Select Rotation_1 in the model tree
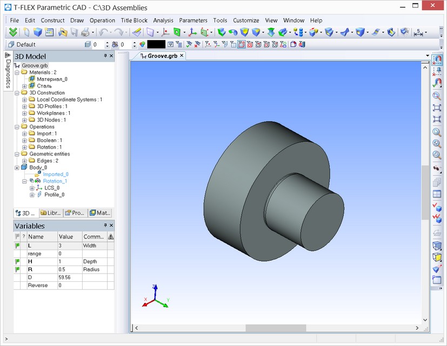Image resolution: width=447 pixels, height=346 pixels. point(55,181)
